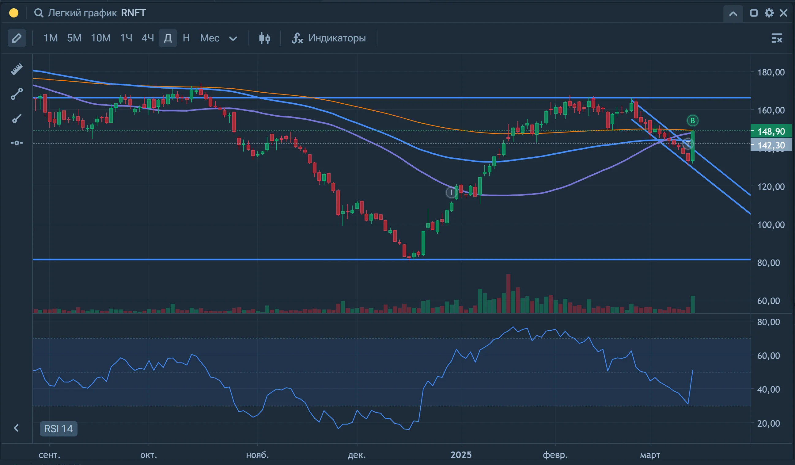Click the B marker above last candle
The width and height of the screenshot is (795, 465).
[693, 120]
